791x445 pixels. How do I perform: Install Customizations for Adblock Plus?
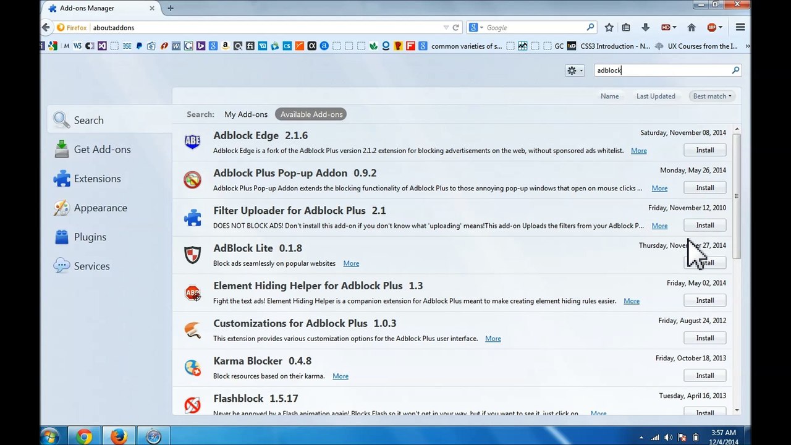pyautogui.click(x=705, y=338)
